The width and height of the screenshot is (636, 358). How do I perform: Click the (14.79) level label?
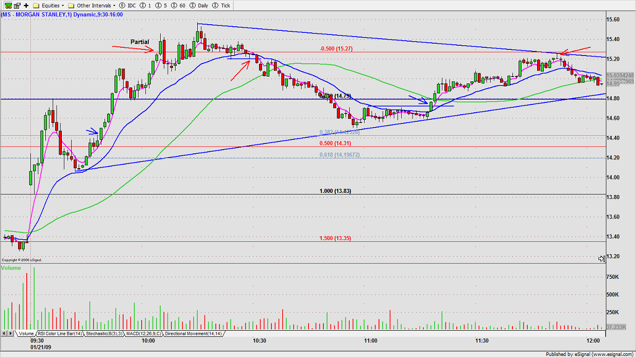click(x=342, y=96)
